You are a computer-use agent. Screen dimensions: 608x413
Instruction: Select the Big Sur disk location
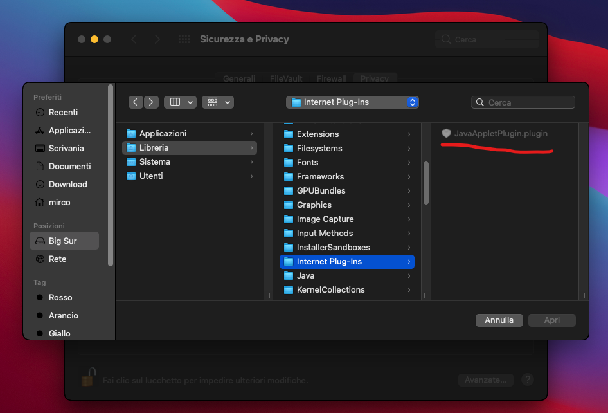[x=64, y=241]
